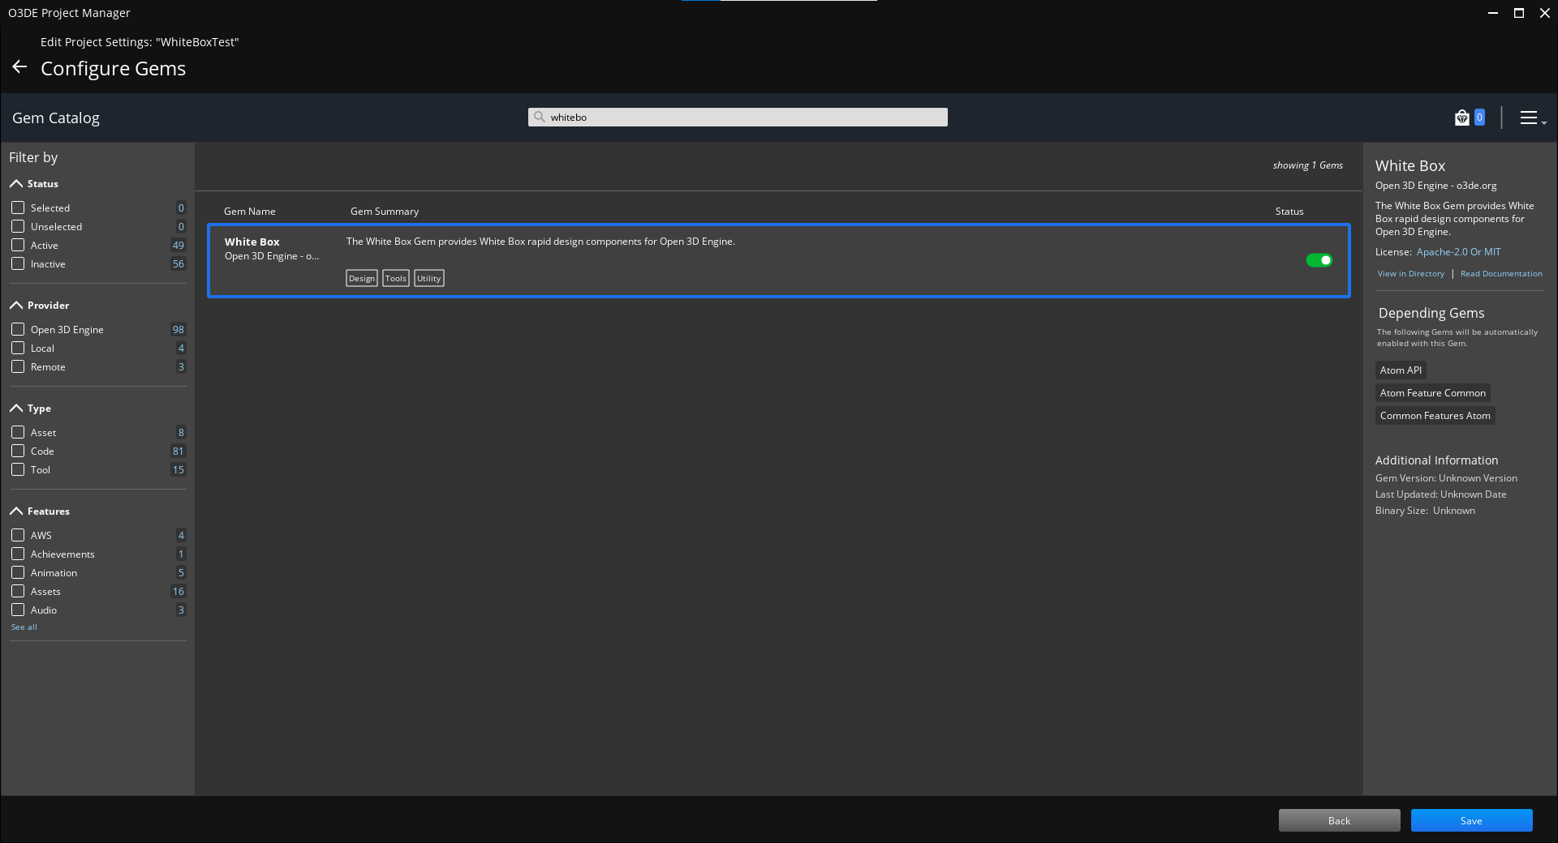Click the Save button
Image resolution: width=1558 pixels, height=843 pixels.
pyautogui.click(x=1471, y=820)
